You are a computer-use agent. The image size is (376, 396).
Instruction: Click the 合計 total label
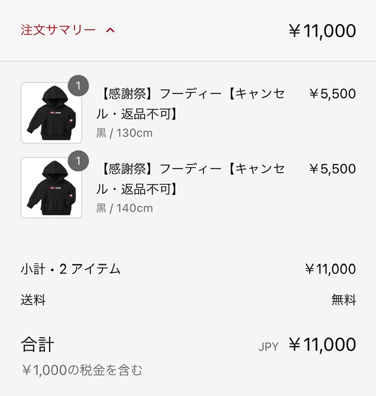38,344
